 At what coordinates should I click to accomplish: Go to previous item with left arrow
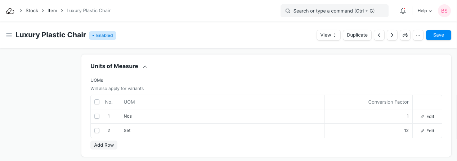coord(379,35)
